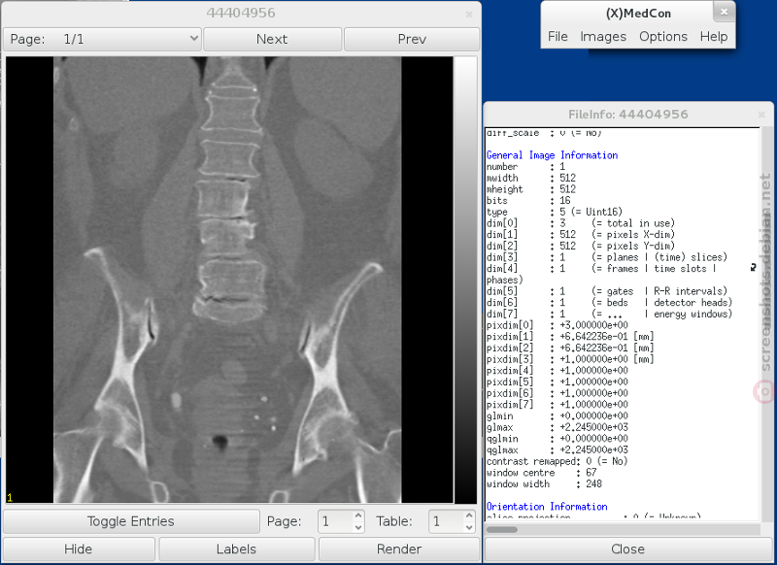
Task: Click the glmax value line
Action: 557,427
